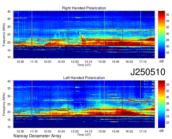
Task: Click the 13:30 tick of the lower plot
Action: click(x=75, y=131)
